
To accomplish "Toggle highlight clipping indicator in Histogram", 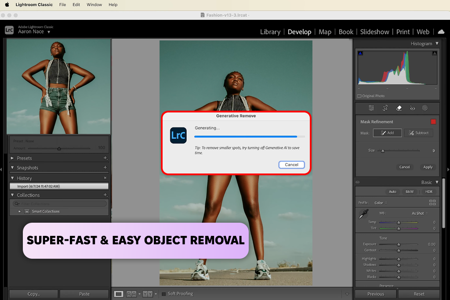I will click(435, 53).
